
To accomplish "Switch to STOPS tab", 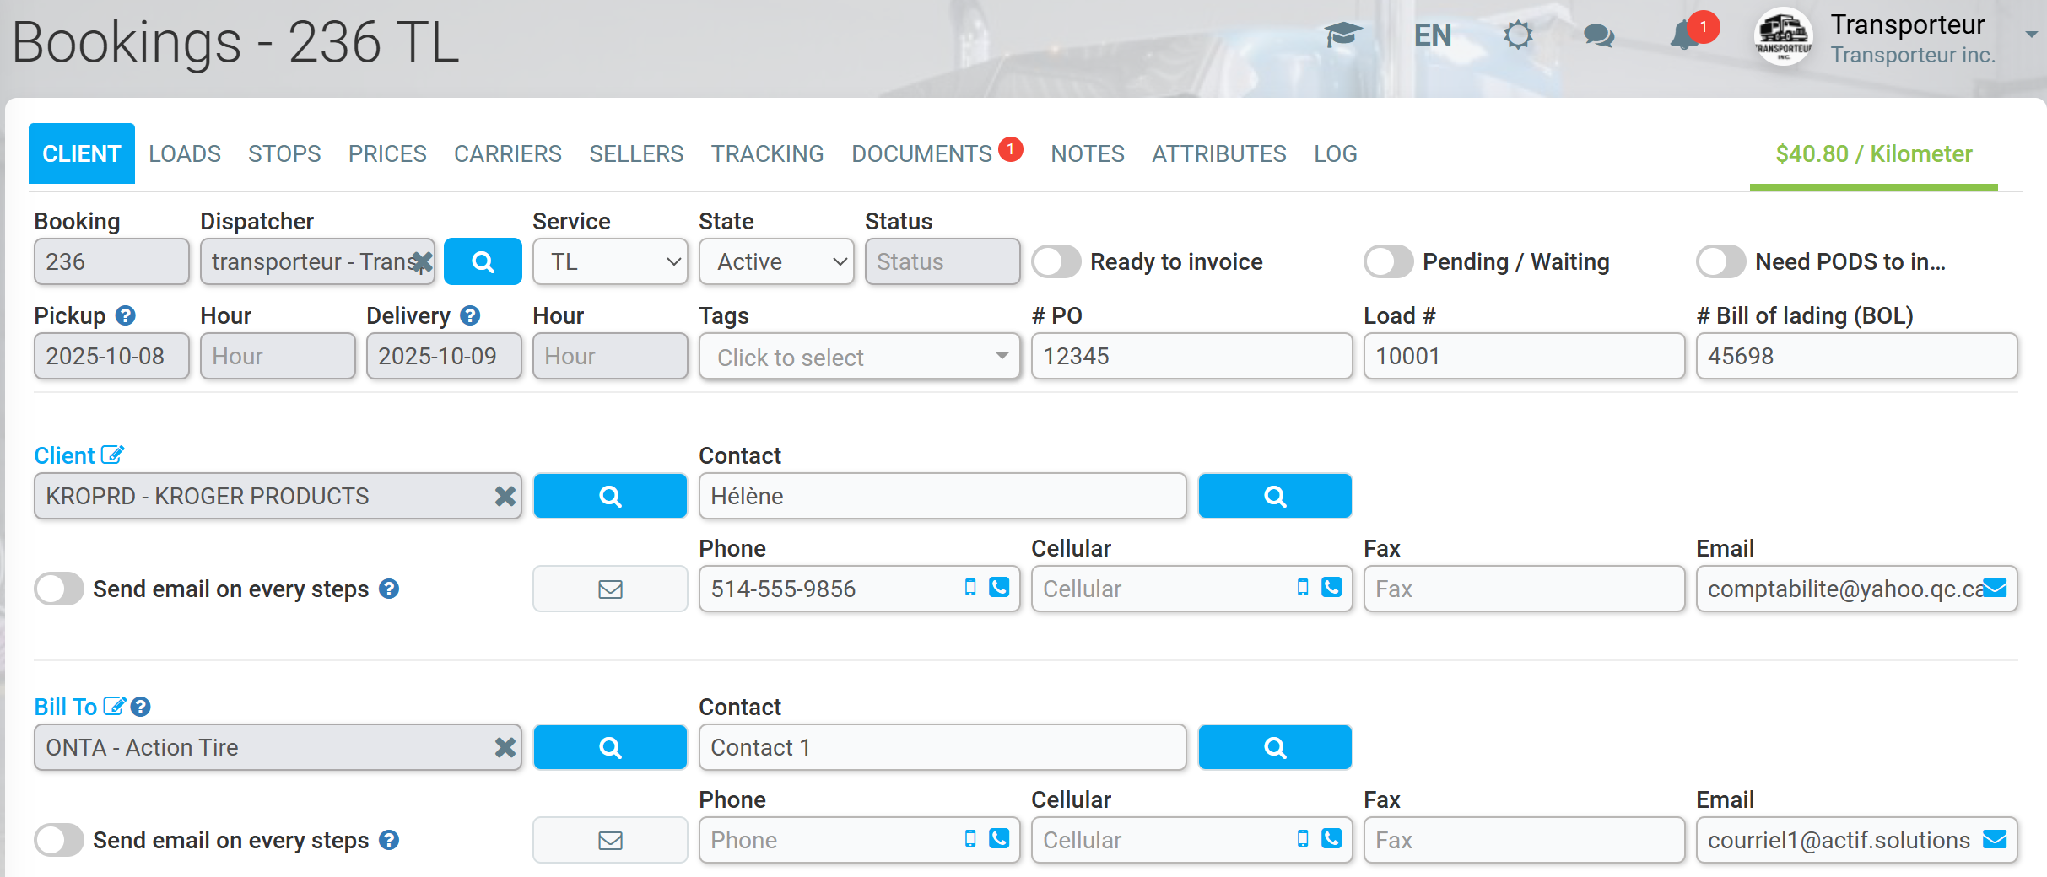I will click(x=284, y=153).
